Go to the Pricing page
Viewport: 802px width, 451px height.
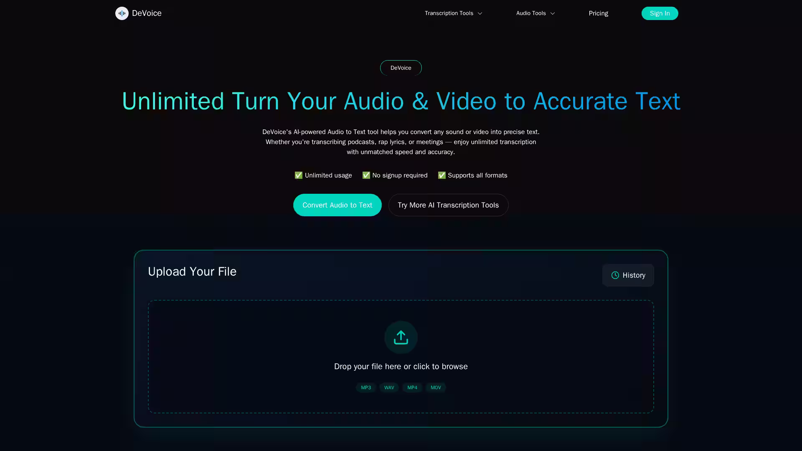point(599,13)
